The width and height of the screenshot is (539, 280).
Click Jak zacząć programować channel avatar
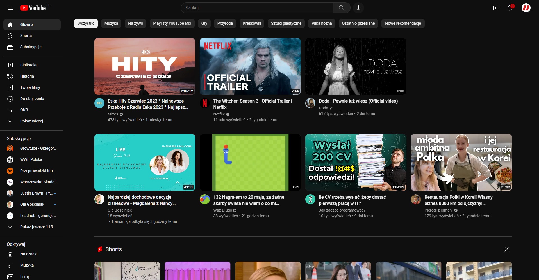click(x=310, y=199)
